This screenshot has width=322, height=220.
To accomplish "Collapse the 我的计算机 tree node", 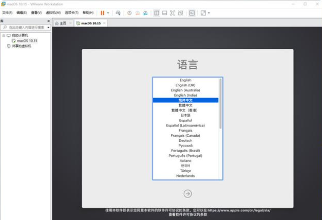I will [x=3, y=35].
